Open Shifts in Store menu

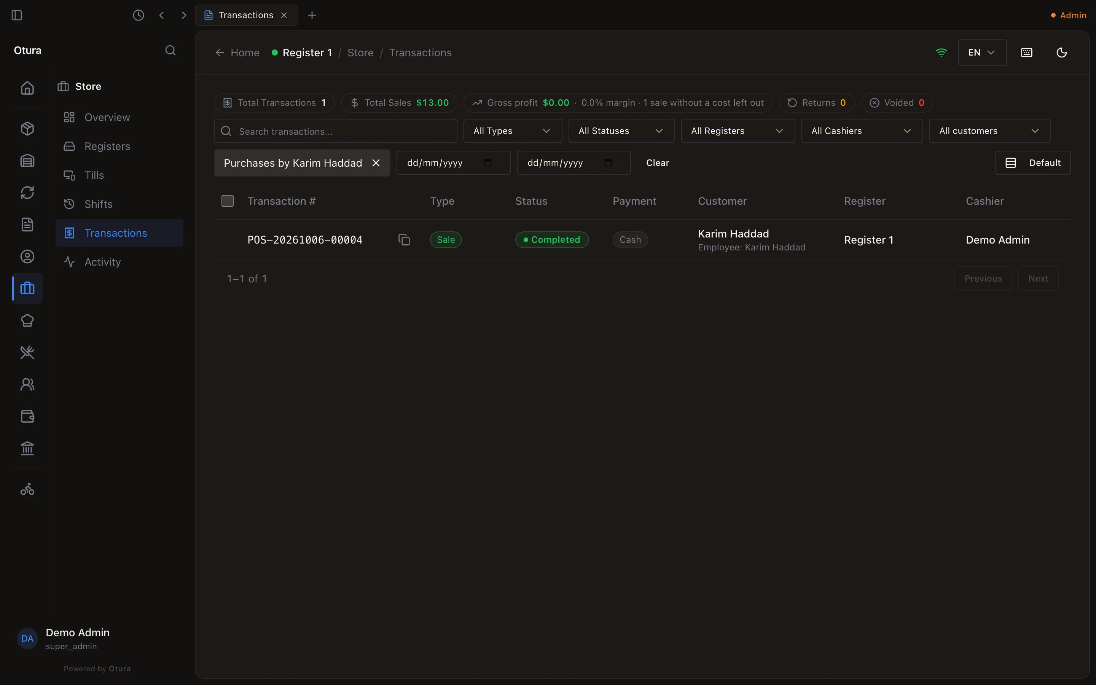tap(119, 204)
